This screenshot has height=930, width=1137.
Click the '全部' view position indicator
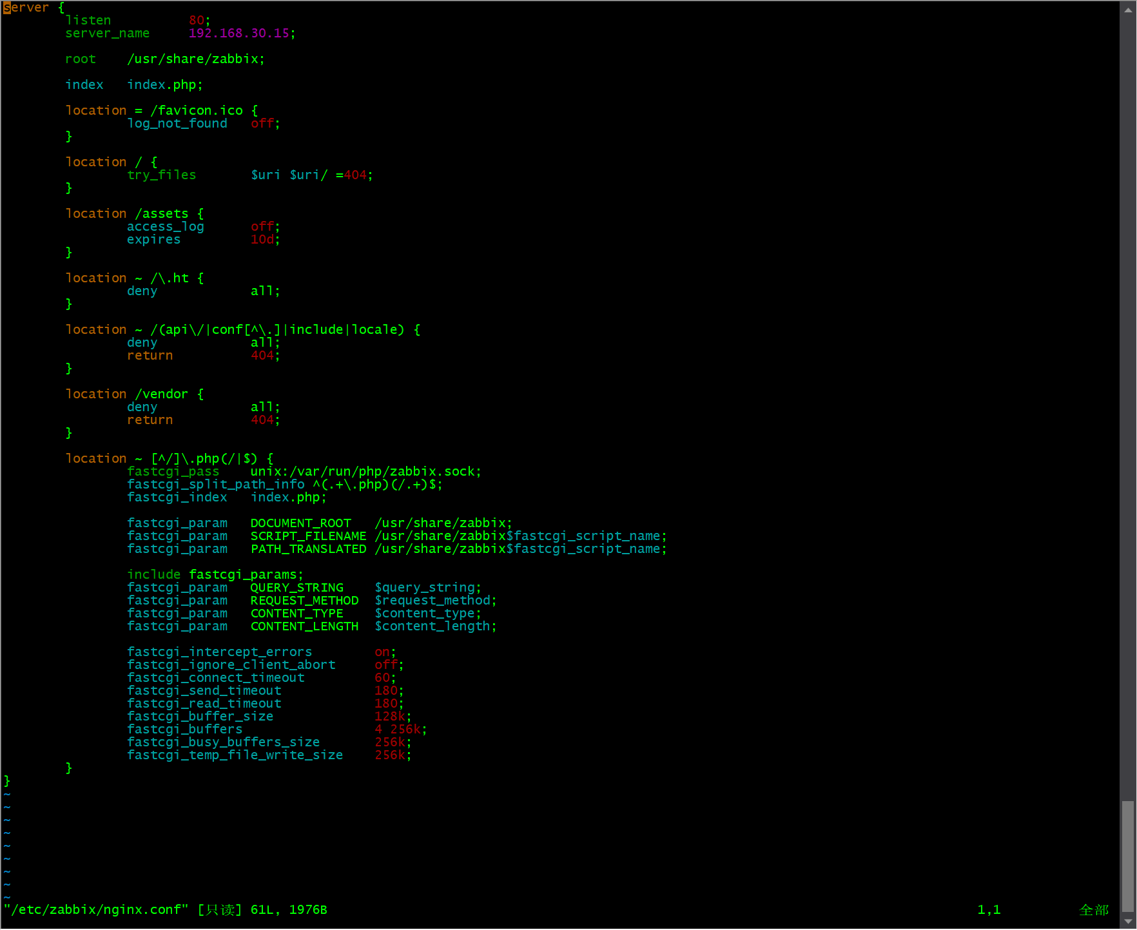tap(1094, 909)
